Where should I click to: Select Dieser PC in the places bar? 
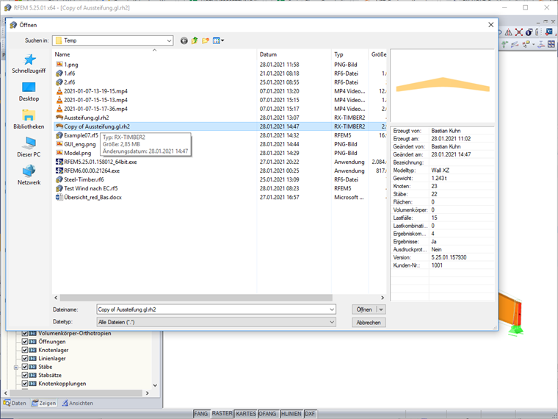(29, 147)
